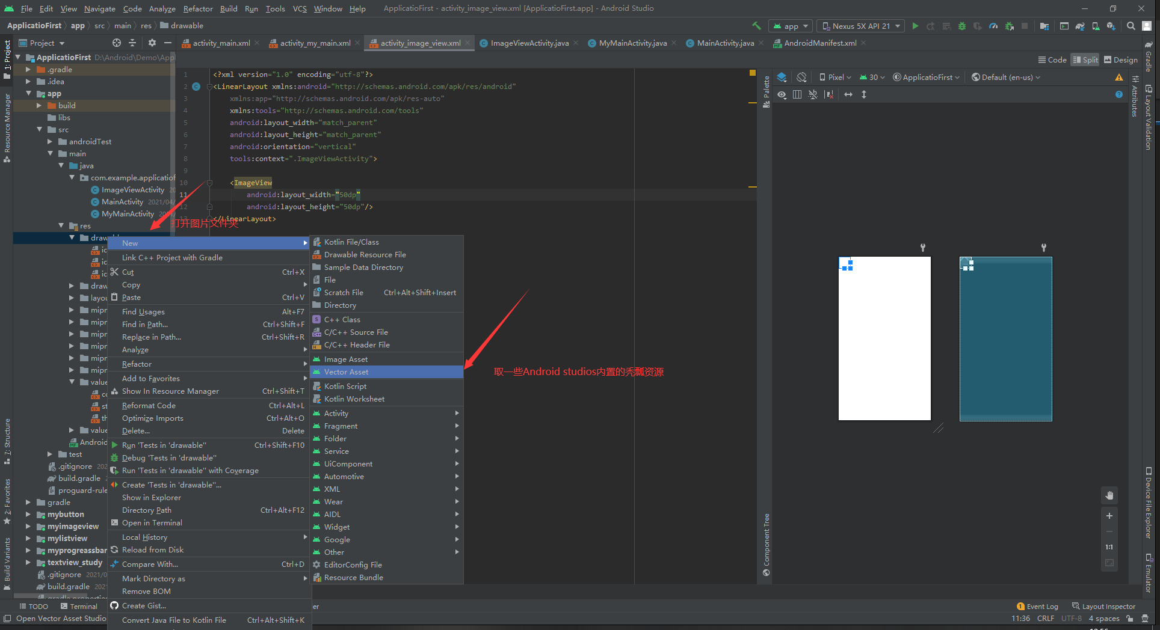Click pan hand tool on design surface
The height and width of the screenshot is (630, 1160).
pos(1109,495)
